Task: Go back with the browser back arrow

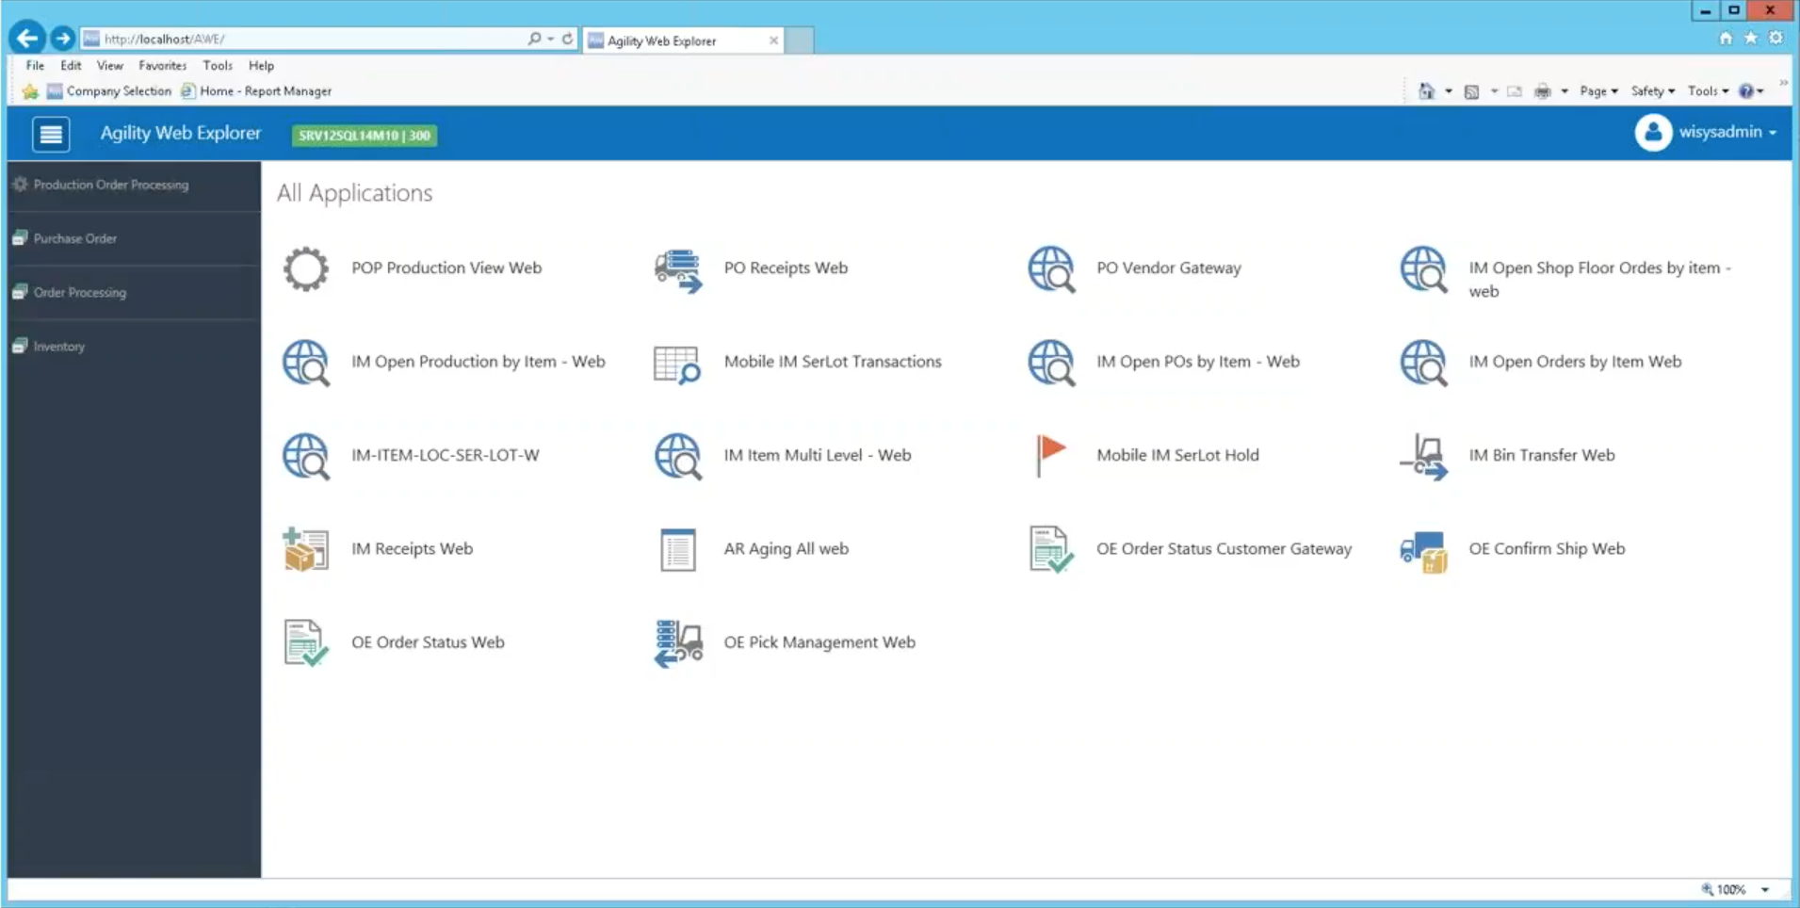Action: pos(26,38)
